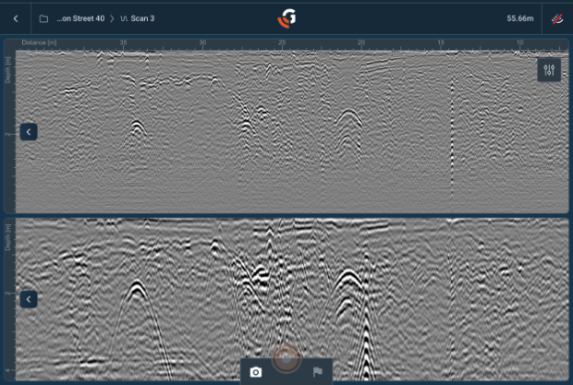Add a marker with the flag icon
The height and width of the screenshot is (385, 573).
coord(318,372)
